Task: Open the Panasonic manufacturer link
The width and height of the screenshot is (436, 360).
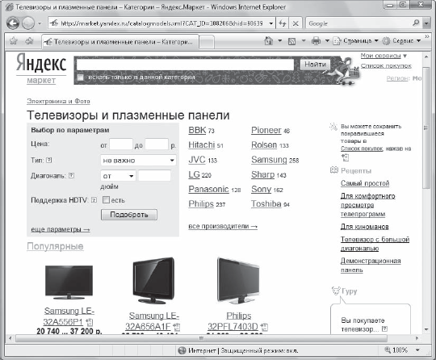Action: coord(208,189)
